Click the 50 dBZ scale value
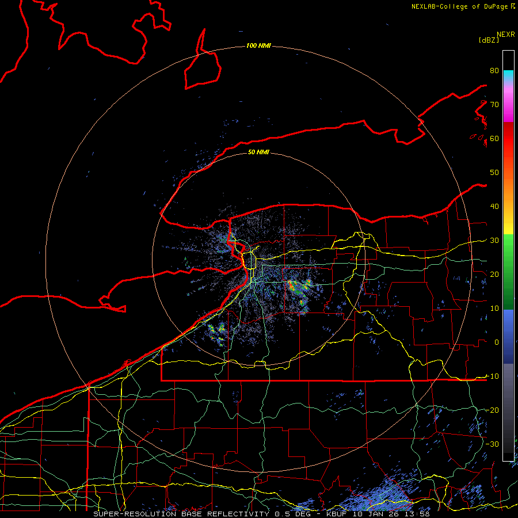 click(494, 173)
